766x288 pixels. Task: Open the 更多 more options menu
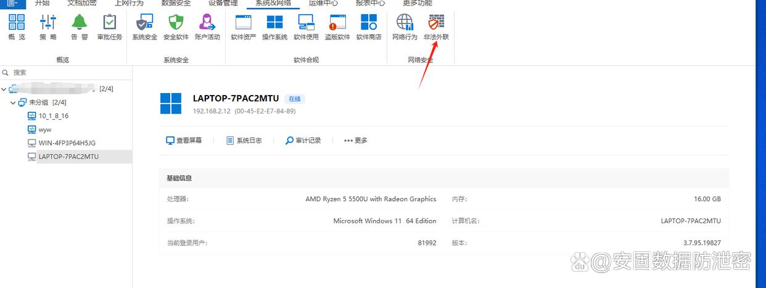tap(356, 141)
